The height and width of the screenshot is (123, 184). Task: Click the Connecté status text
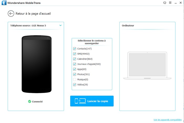click(x=37, y=101)
